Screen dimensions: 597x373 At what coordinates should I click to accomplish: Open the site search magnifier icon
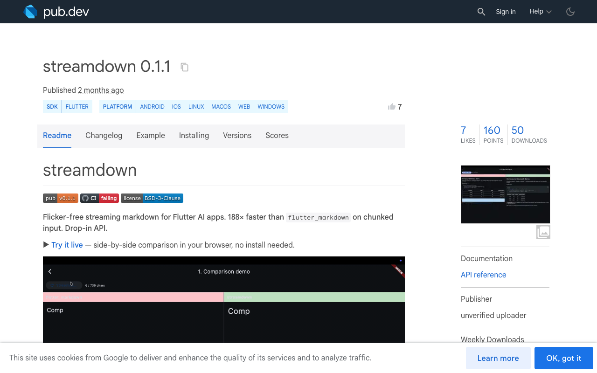[481, 12]
